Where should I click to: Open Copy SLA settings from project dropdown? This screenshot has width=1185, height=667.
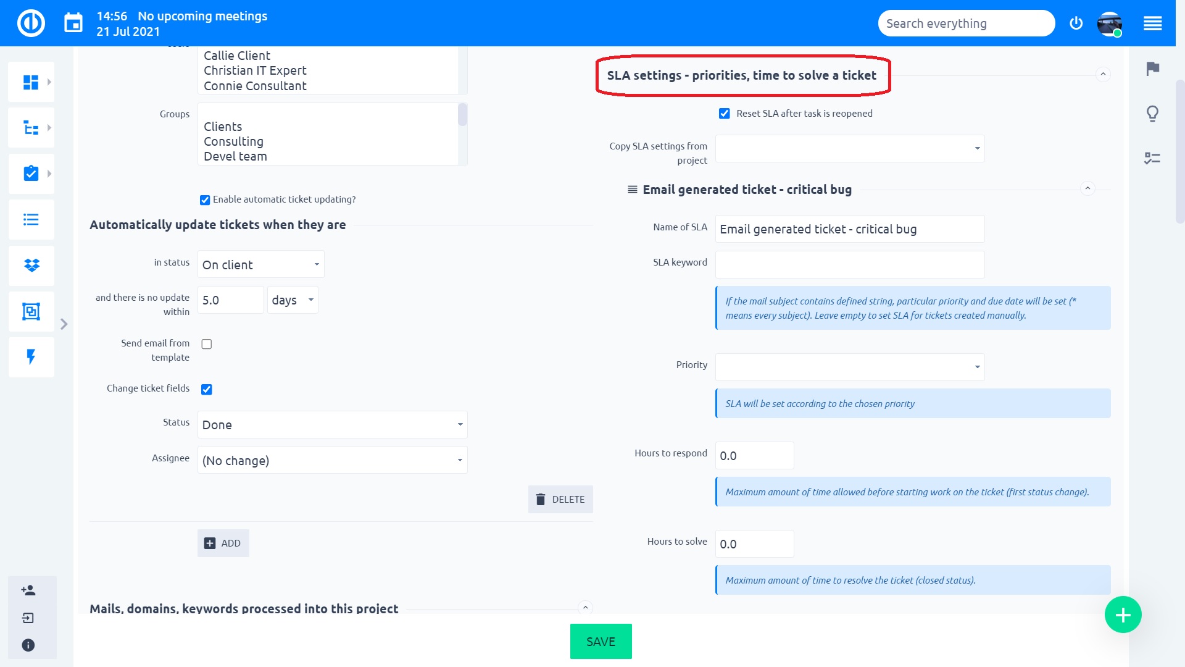pyautogui.click(x=850, y=148)
